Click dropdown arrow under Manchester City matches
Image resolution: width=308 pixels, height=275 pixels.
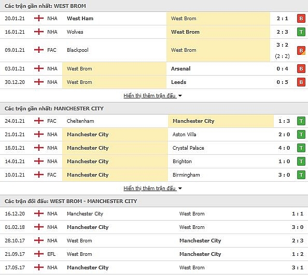coord(180,189)
